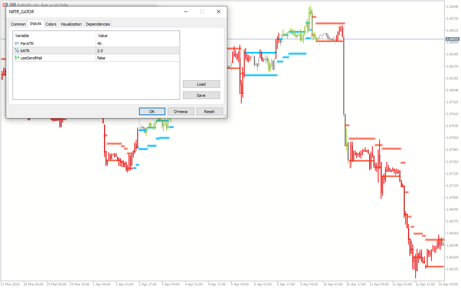Select the PerATR variable row

click(96, 44)
